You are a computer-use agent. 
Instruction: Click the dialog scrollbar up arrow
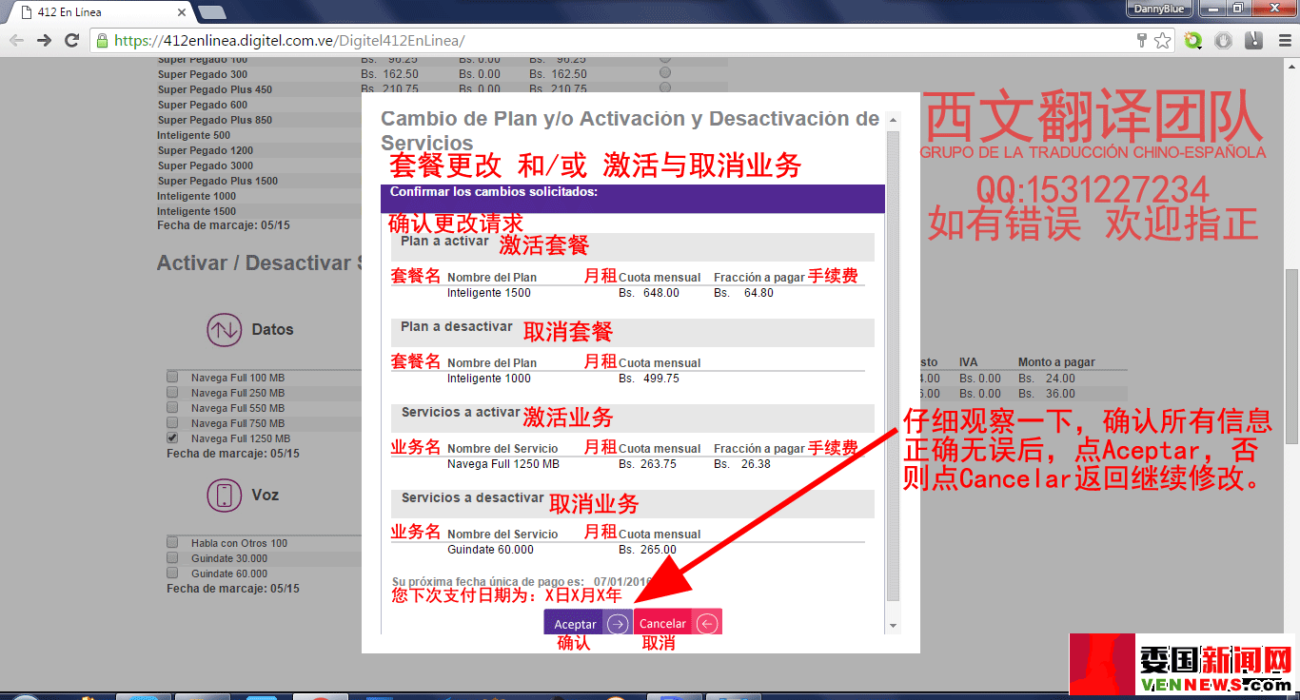[x=893, y=121]
